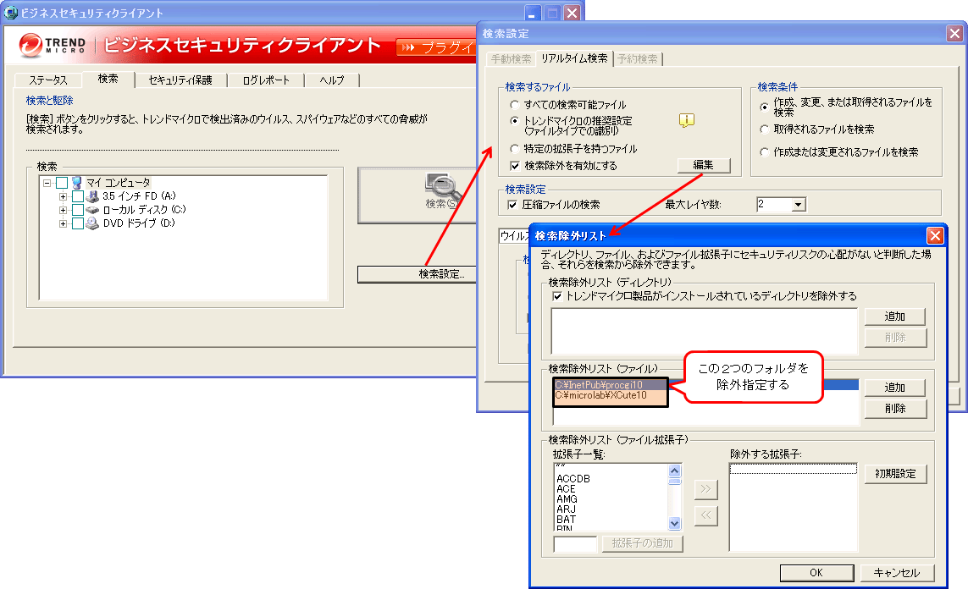Expand the DVD ドライブ (D:) node
Viewport: 968px width, 589px height.
click(x=63, y=224)
